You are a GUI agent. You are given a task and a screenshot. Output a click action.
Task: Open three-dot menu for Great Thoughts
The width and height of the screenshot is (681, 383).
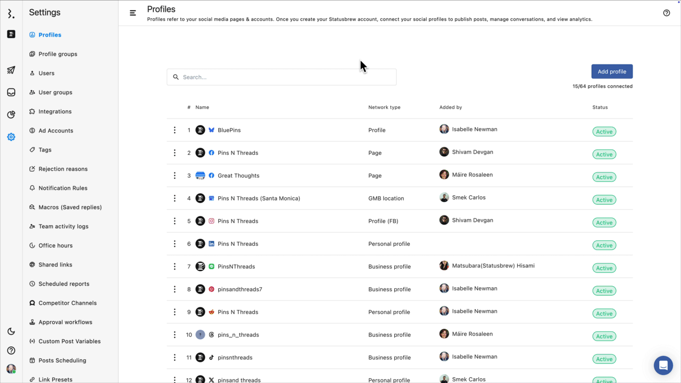[x=175, y=176]
